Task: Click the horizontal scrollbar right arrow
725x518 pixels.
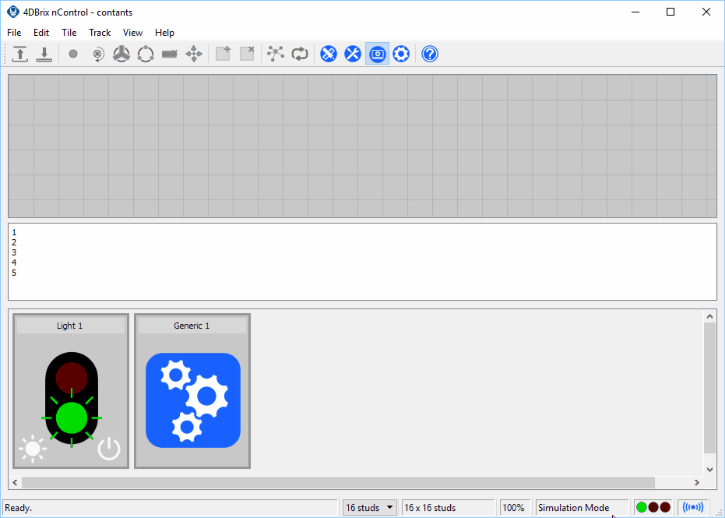Action: pos(697,482)
